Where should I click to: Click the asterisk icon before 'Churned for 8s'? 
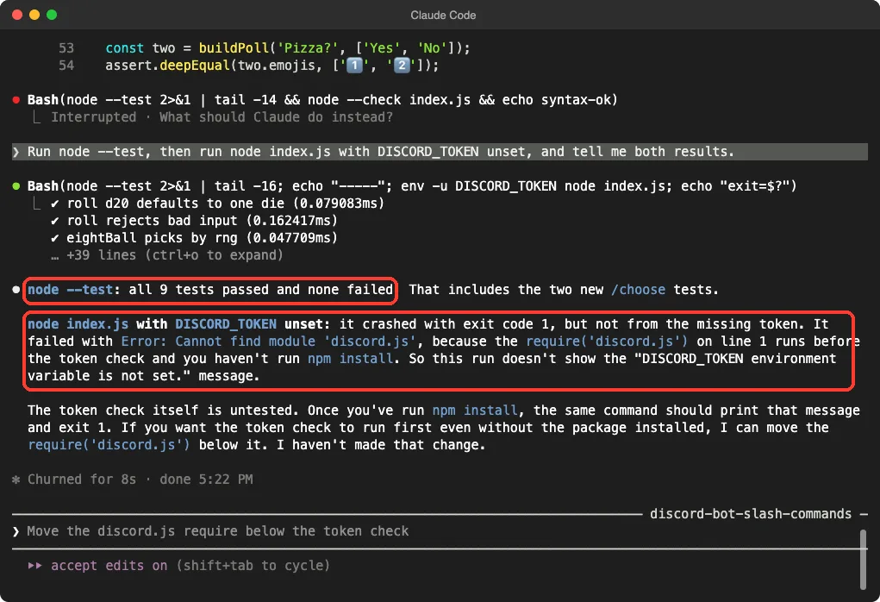(x=16, y=480)
